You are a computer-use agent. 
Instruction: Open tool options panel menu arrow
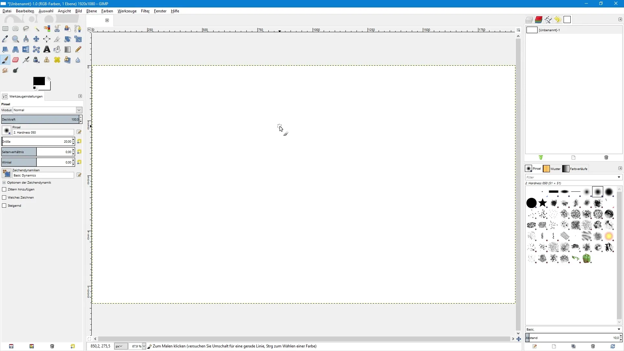tap(80, 96)
